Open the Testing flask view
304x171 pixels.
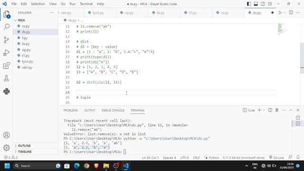(x=6, y=78)
